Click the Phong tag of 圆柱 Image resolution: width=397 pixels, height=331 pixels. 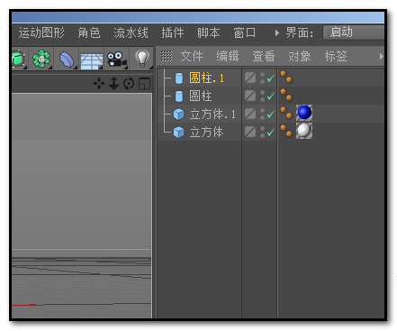click(286, 95)
